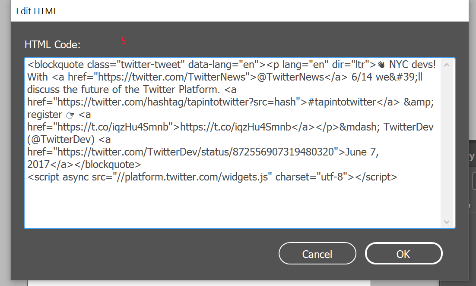This screenshot has width=476, height=286.
Task: Place the cursor on the utf-8 charset value
Action: 334,177
